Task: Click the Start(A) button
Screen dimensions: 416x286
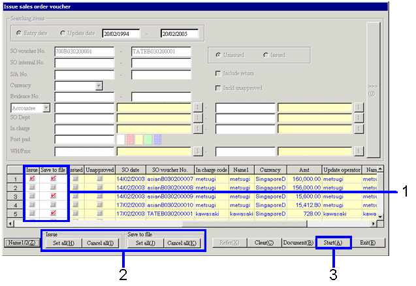Action: click(x=333, y=243)
